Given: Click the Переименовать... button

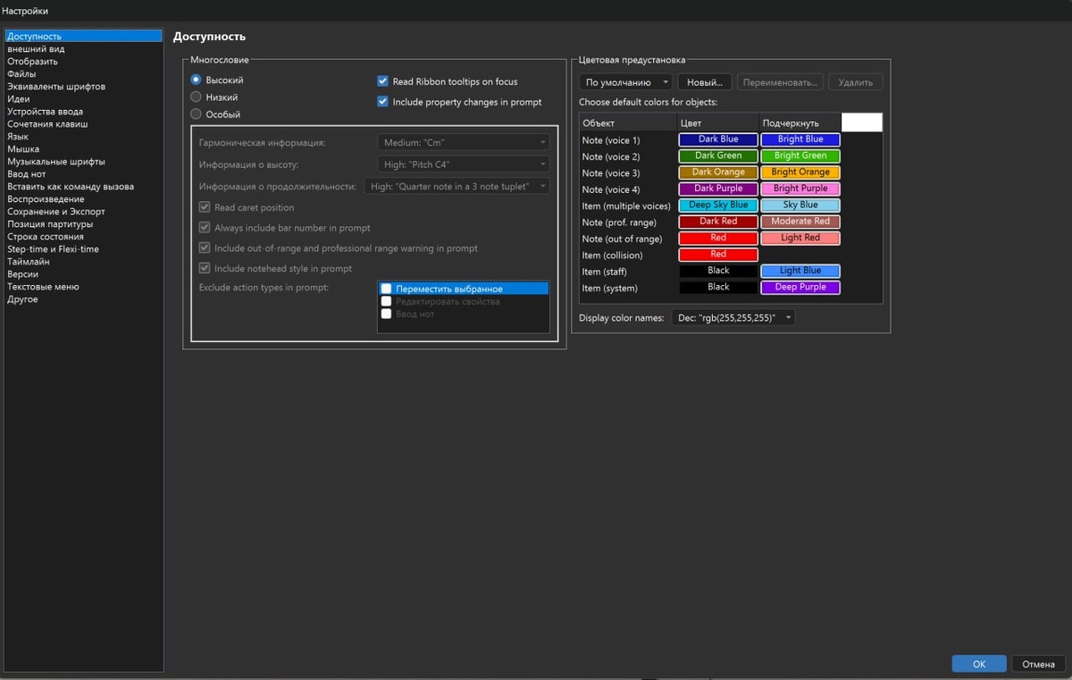Looking at the screenshot, I should [781, 82].
